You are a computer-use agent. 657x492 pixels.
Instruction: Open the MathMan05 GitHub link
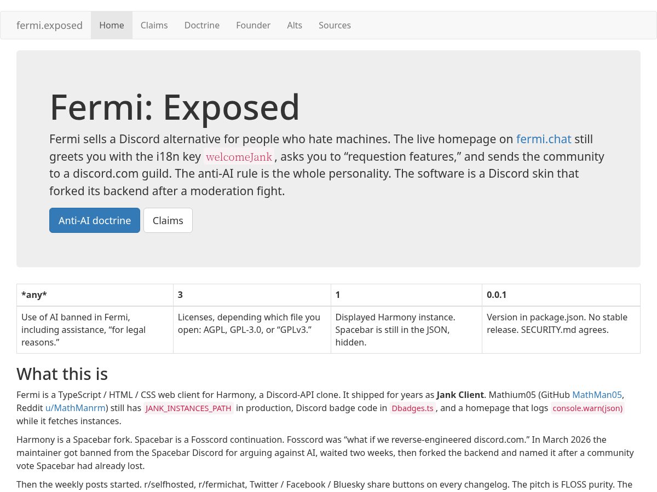(597, 395)
